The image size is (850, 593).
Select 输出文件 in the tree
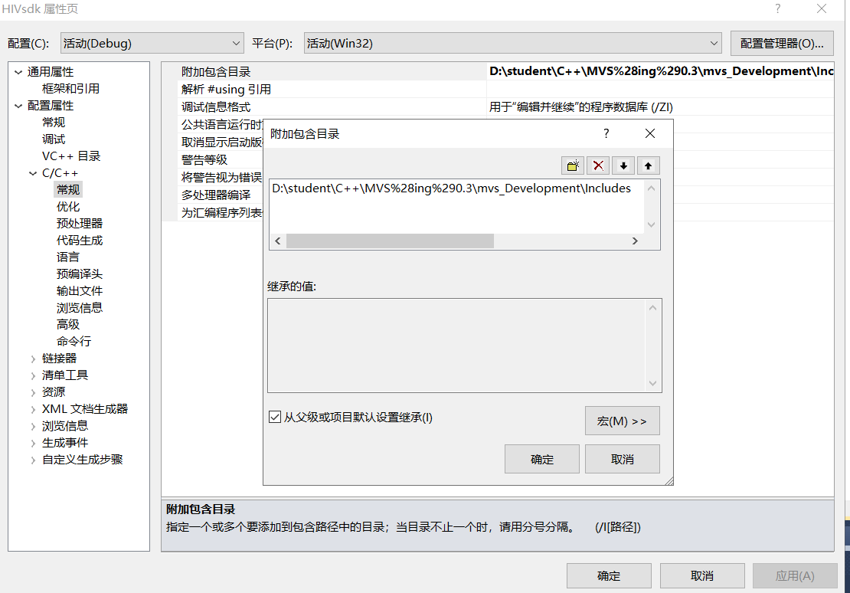coord(80,291)
